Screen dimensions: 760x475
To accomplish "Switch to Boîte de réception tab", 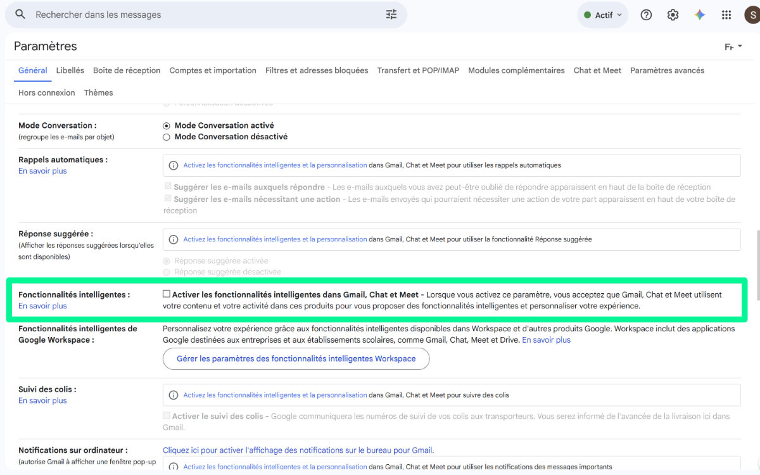I will pyautogui.click(x=127, y=70).
